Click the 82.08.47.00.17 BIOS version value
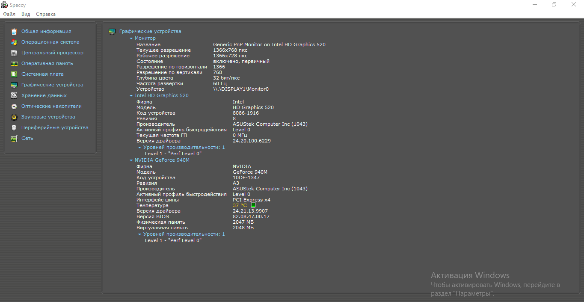 coord(251,216)
